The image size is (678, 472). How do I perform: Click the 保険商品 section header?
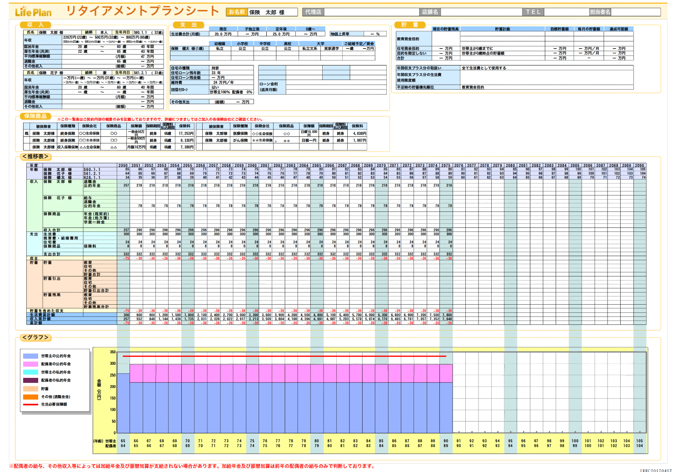pyautogui.click(x=35, y=116)
